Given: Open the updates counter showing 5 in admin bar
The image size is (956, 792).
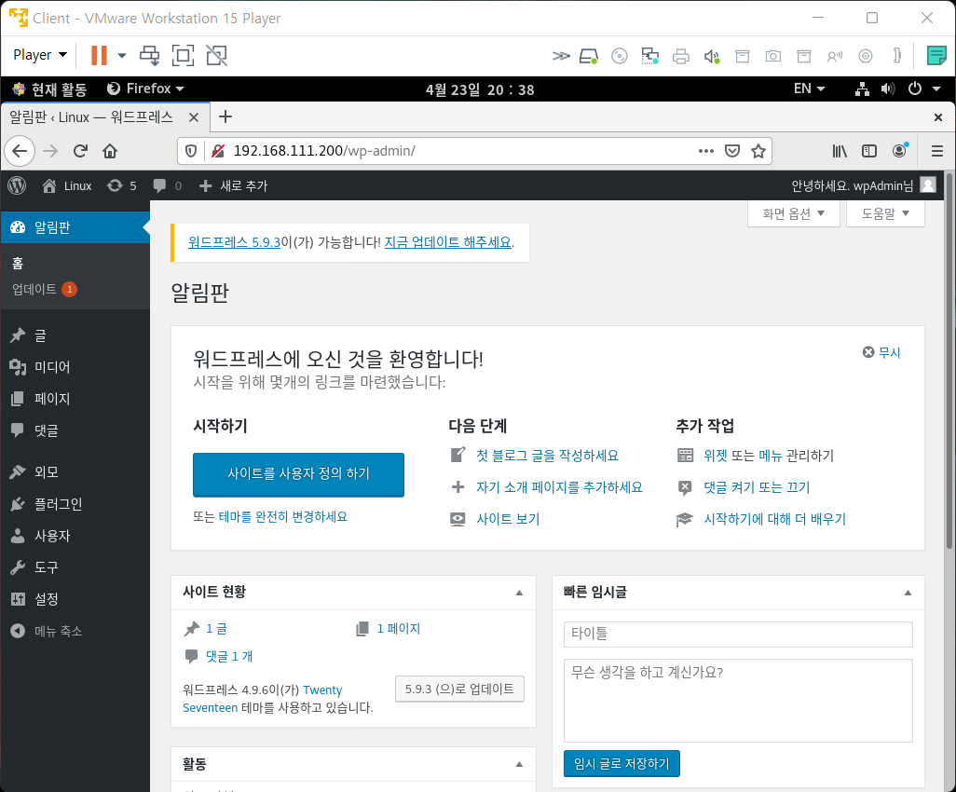Looking at the screenshot, I should [121, 185].
